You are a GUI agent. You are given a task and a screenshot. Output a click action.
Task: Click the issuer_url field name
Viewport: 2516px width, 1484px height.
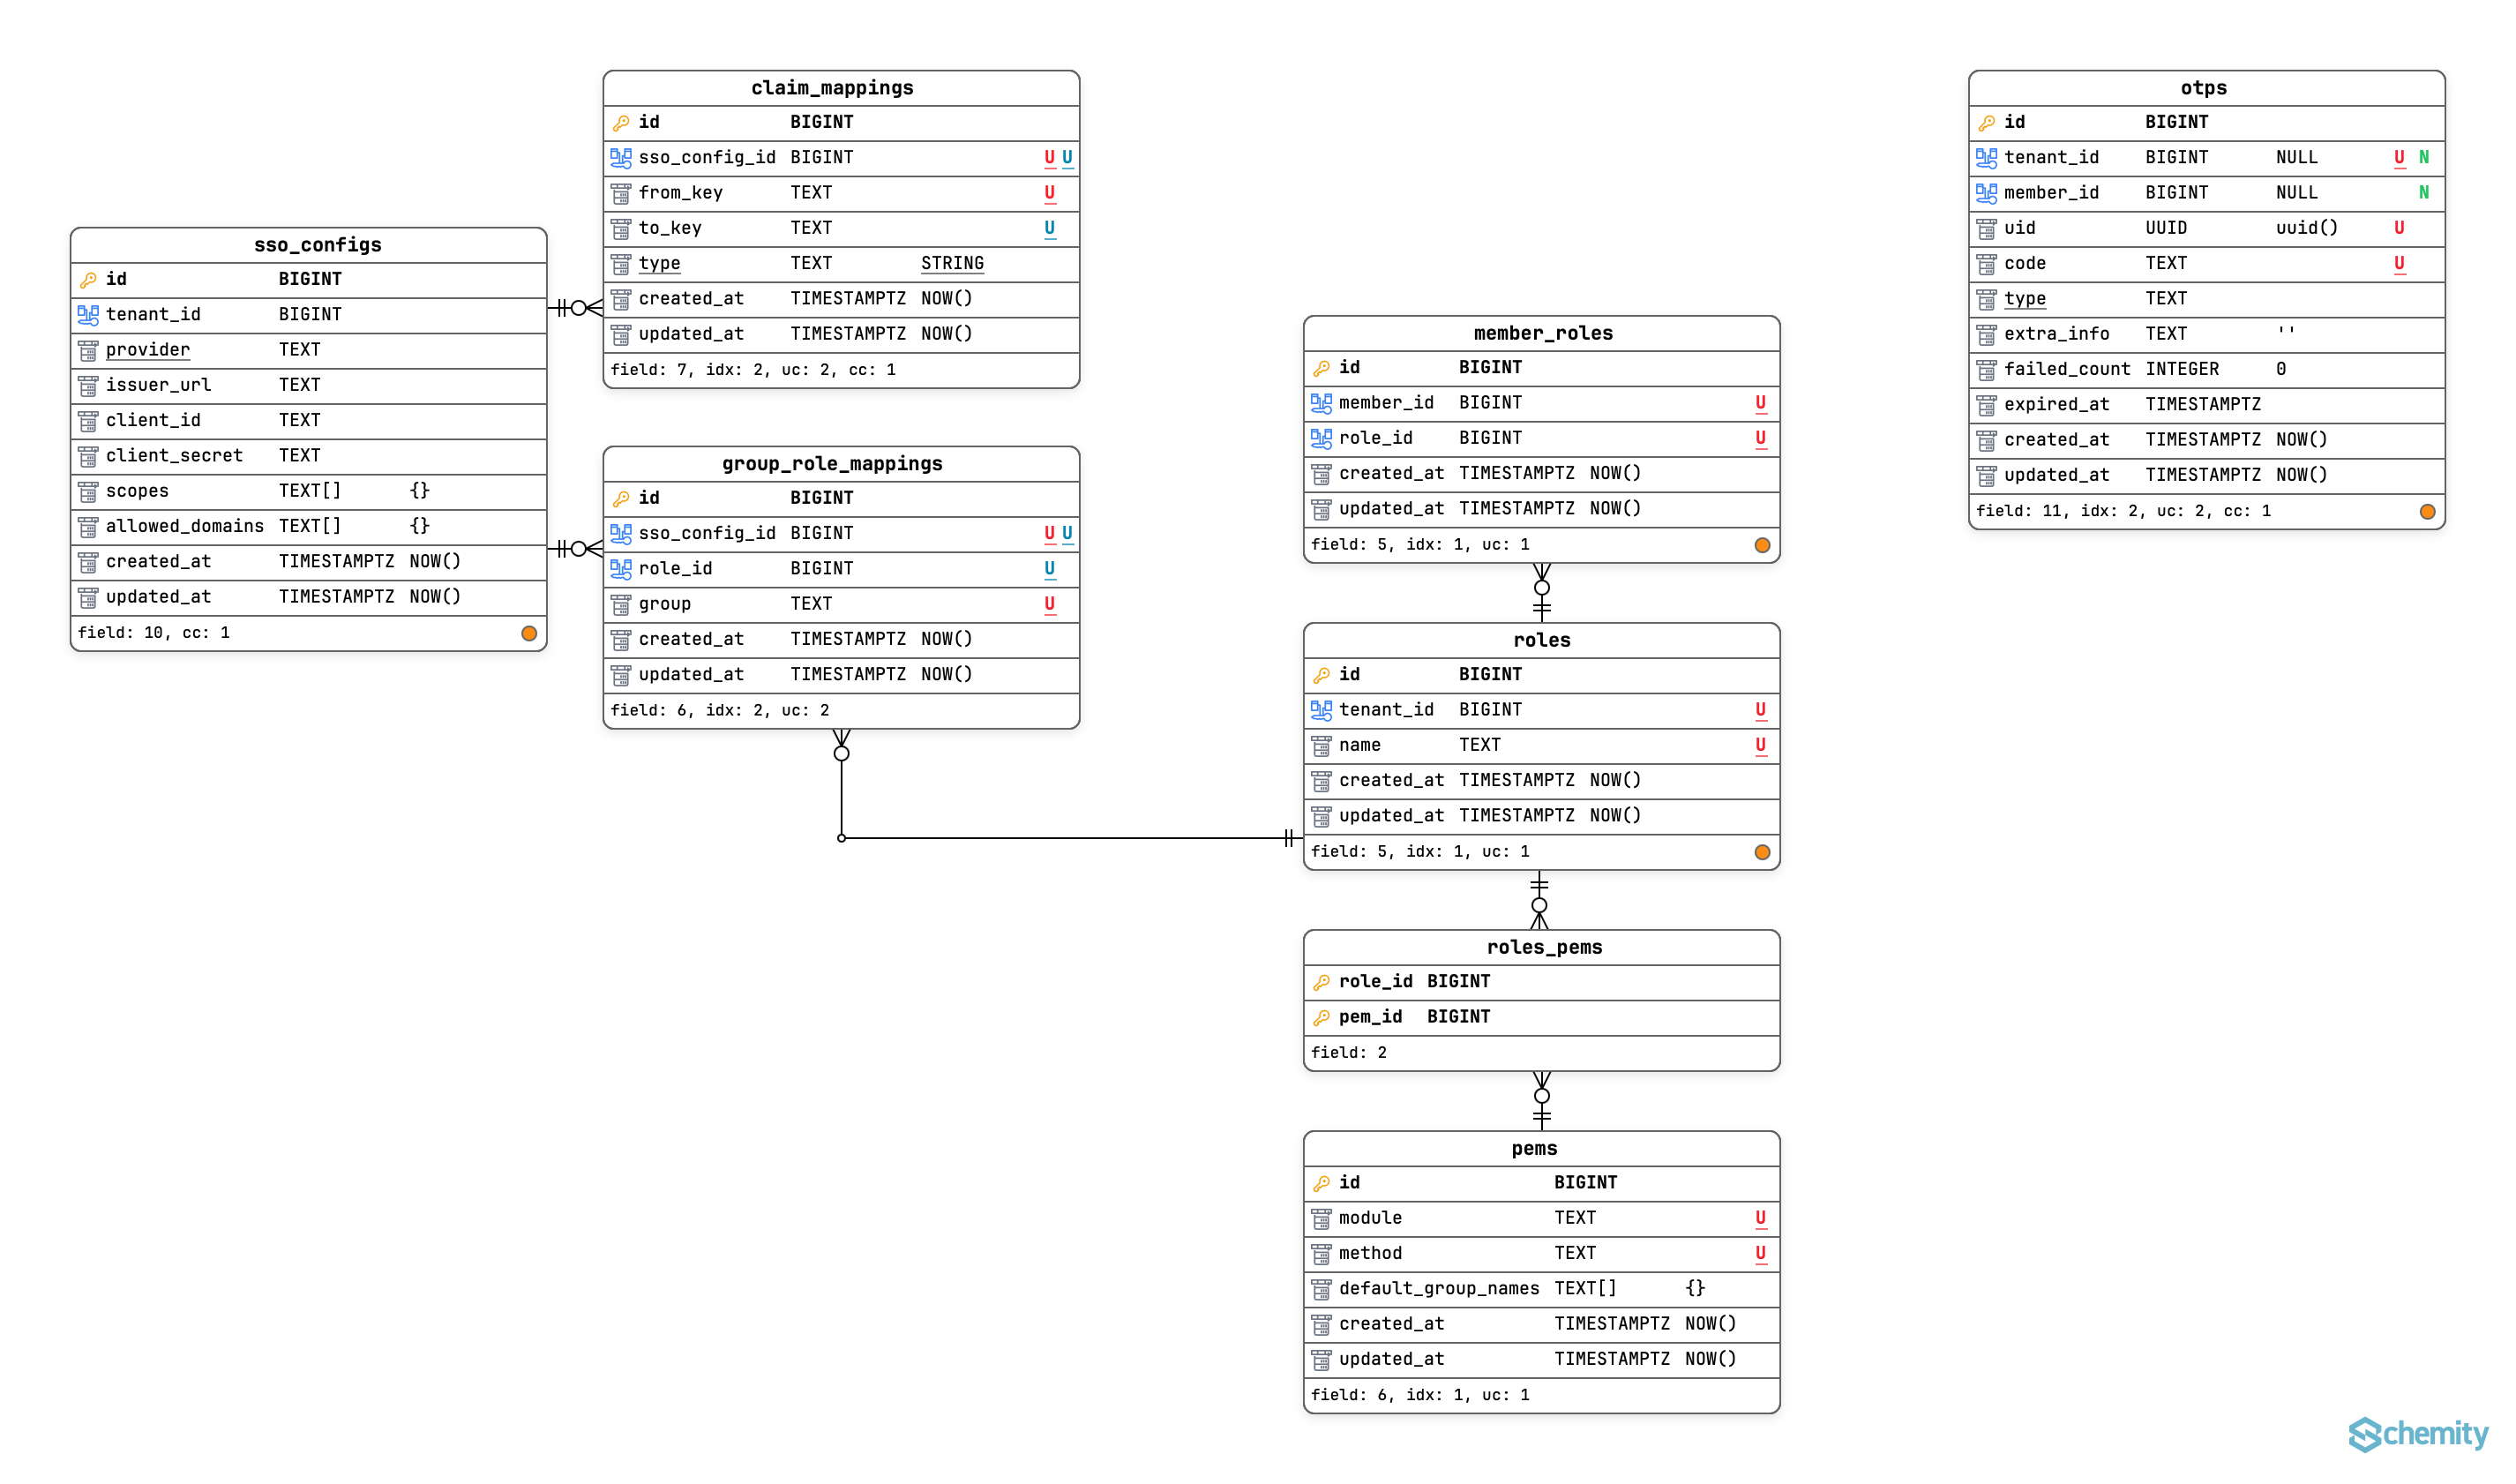[159, 385]
